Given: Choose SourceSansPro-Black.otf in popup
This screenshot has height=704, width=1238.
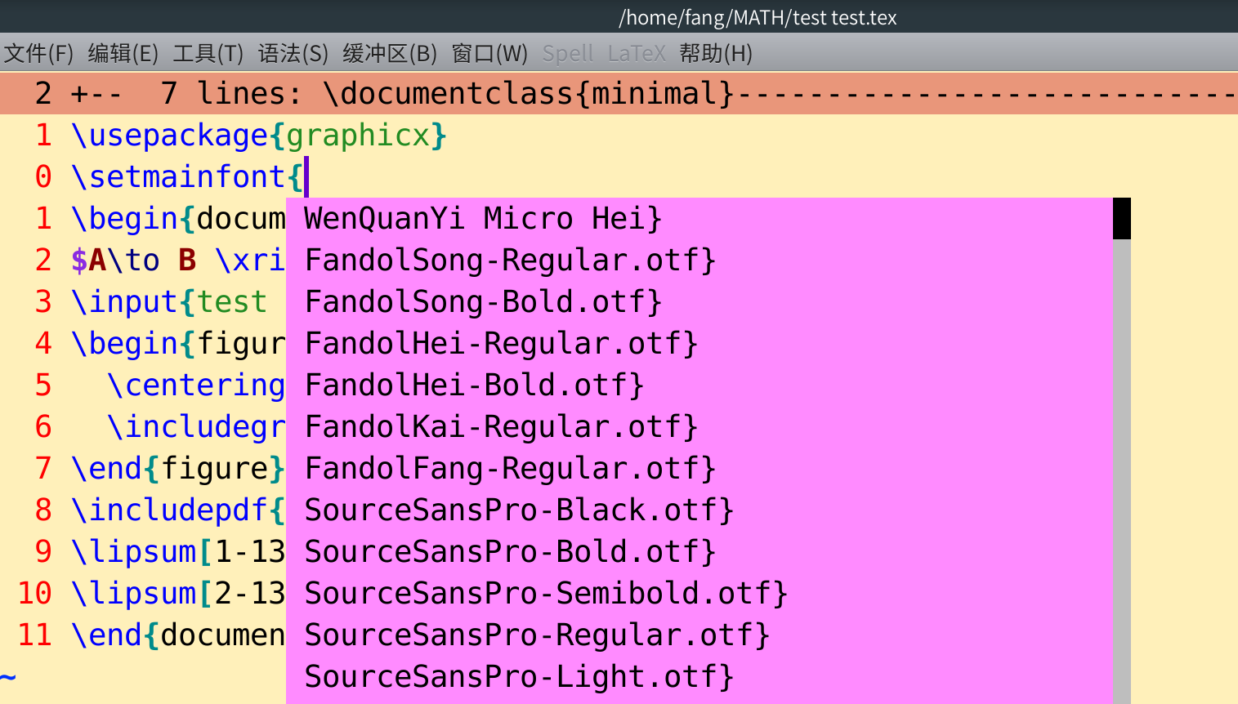Looking at the screenshot, I should 699,510.
